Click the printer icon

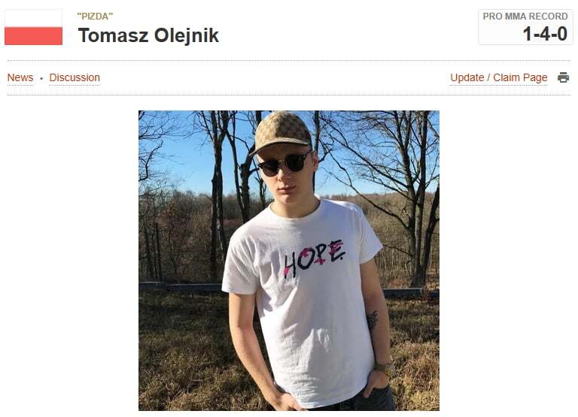563,77
